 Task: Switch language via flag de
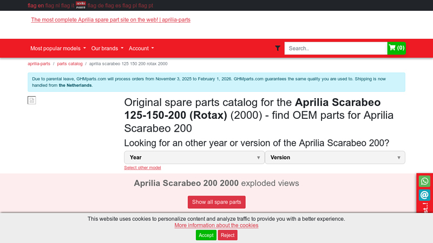coord(96,5)
